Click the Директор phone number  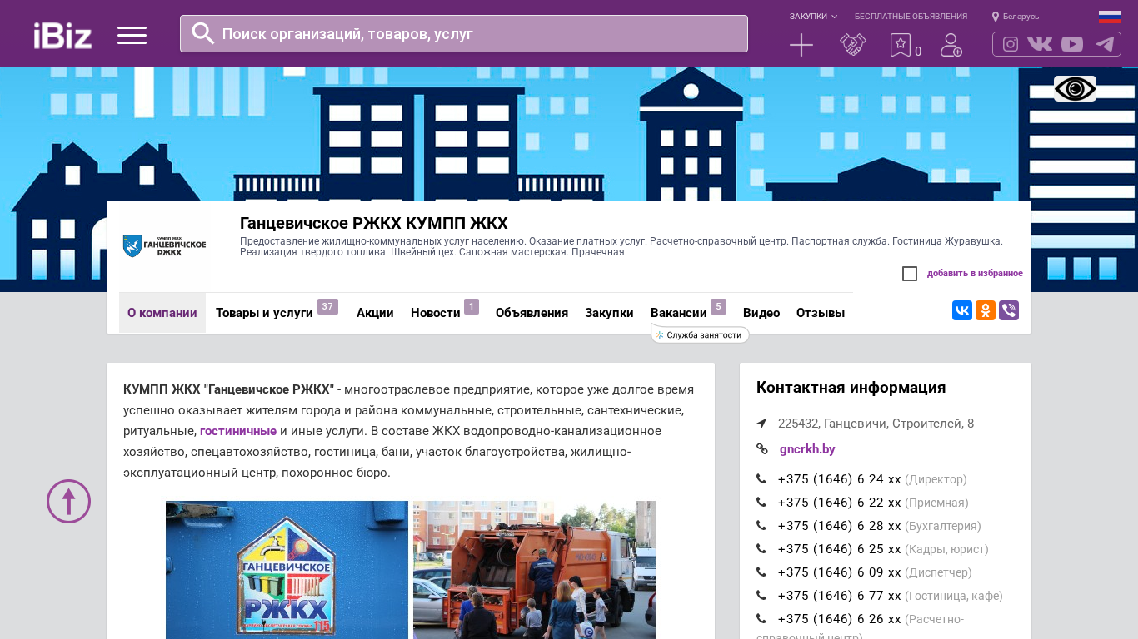pyautogui.click(x=839, y=479)
